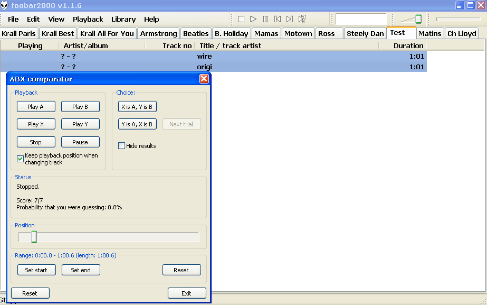487x305 pixels.
Task: Toggle Keep playback position when changing track
Action: coord(20,159)
